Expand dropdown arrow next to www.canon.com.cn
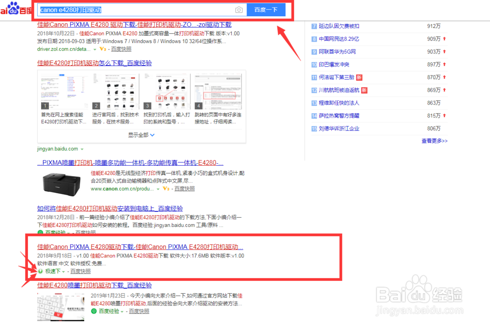490x327 pixels. tap(158, 189)
